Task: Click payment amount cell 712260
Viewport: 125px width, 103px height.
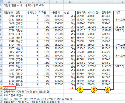Action: tap(108, 84)
